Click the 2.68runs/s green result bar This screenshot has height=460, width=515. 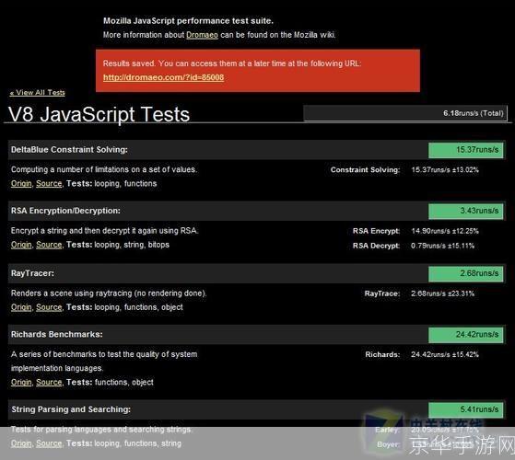click(x=465, y=274)
